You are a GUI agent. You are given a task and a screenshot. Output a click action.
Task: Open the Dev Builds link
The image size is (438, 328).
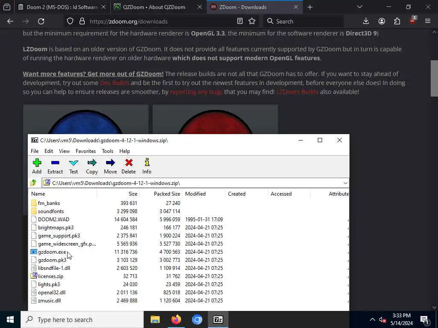115,83
